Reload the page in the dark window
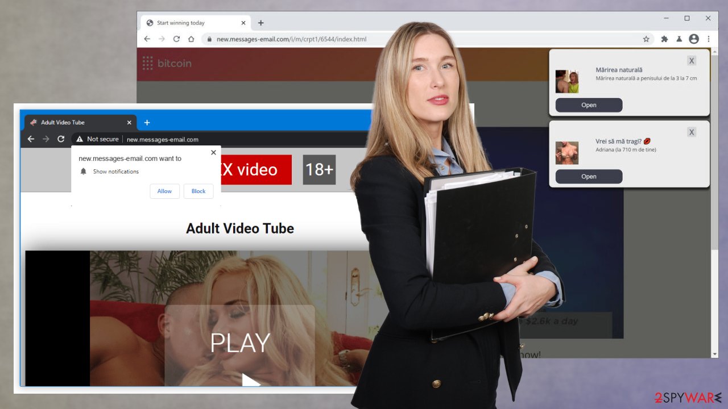Image resolution: width=728 pixels, height=409 pixels. [61, 139]
